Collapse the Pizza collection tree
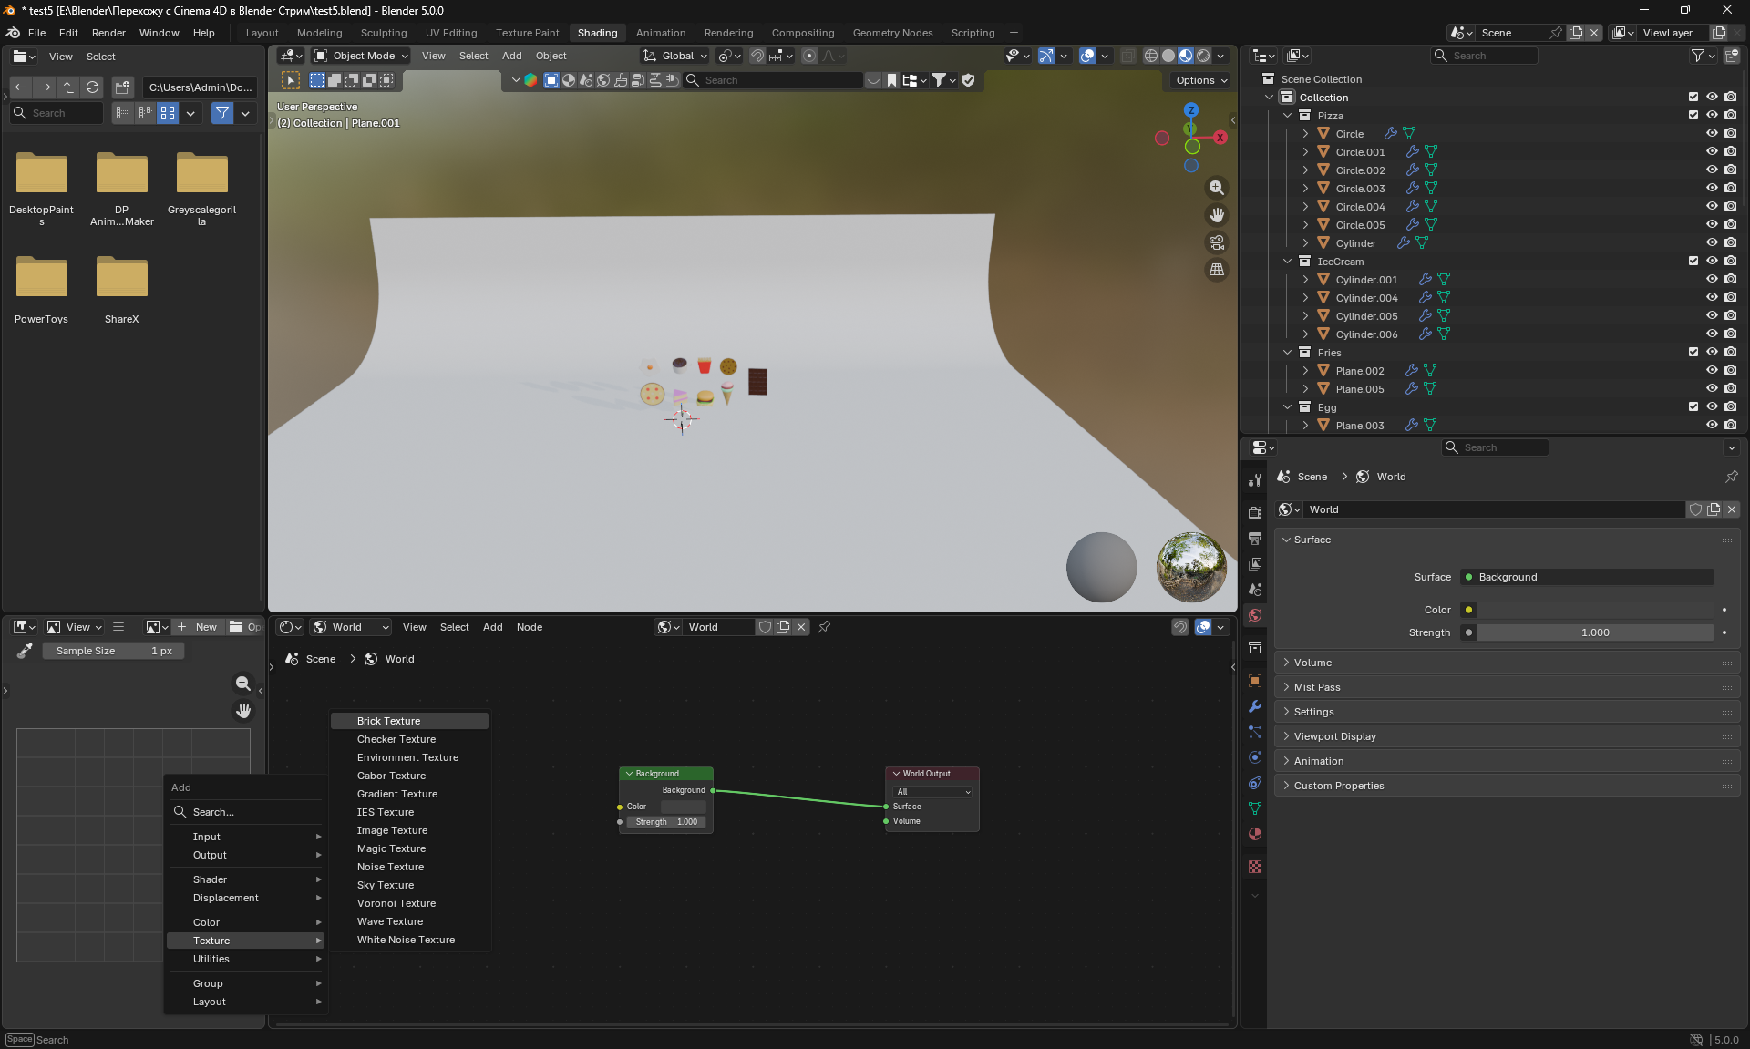 tap(1287, 116)
